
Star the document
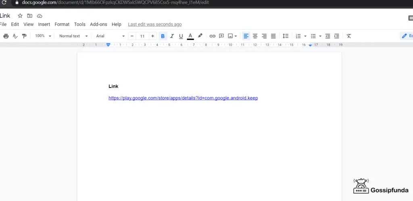[20, 16]
